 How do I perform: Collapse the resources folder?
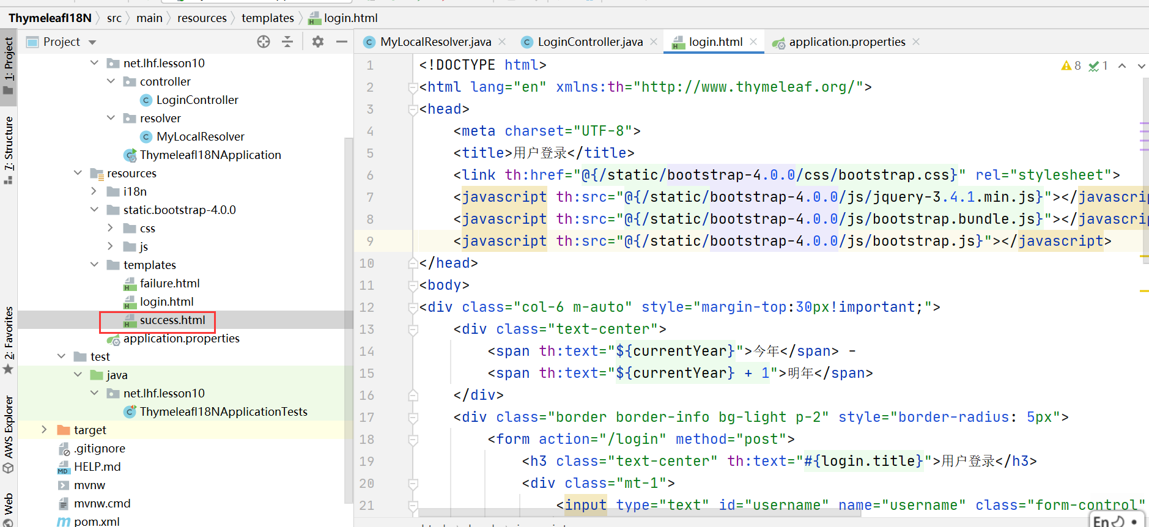(78, 173)
